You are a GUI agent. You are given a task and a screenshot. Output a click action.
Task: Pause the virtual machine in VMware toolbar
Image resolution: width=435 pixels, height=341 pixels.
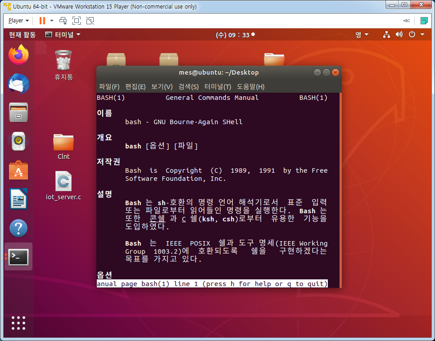coord(42,21)
